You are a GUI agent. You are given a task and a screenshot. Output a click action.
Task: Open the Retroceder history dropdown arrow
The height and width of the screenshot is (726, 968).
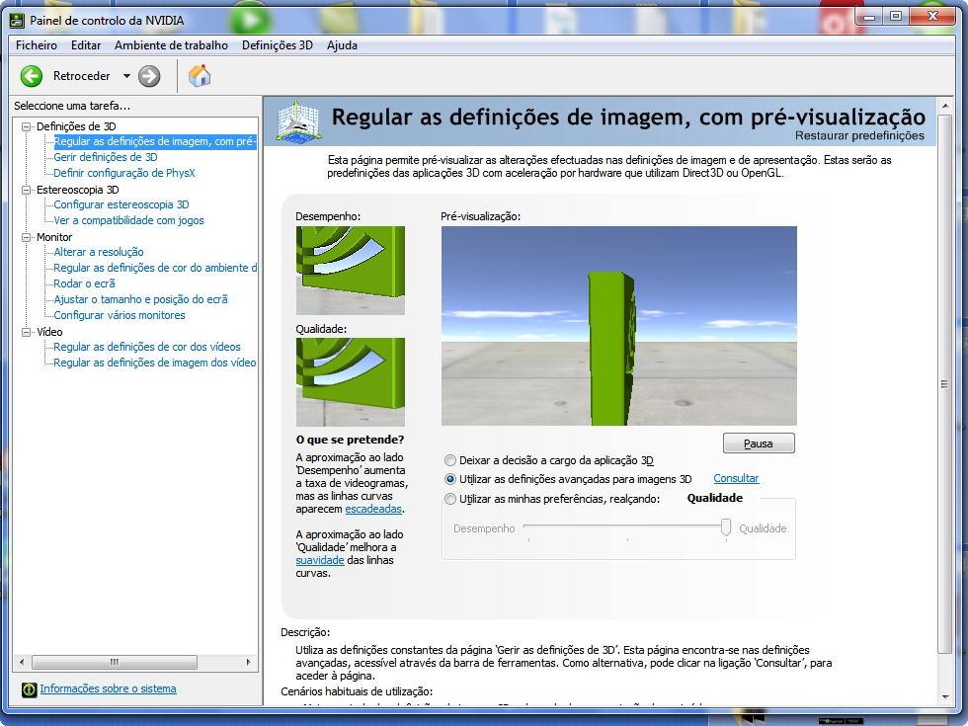[x=126, y=76]
